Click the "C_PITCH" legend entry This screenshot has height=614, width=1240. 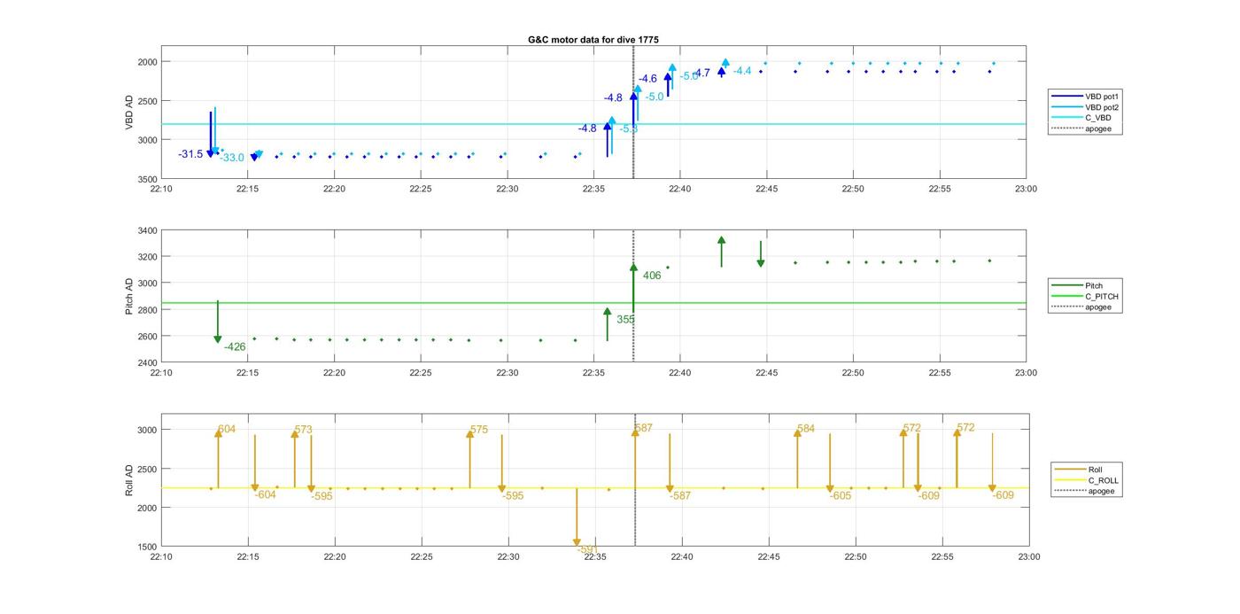(1084, 297)
